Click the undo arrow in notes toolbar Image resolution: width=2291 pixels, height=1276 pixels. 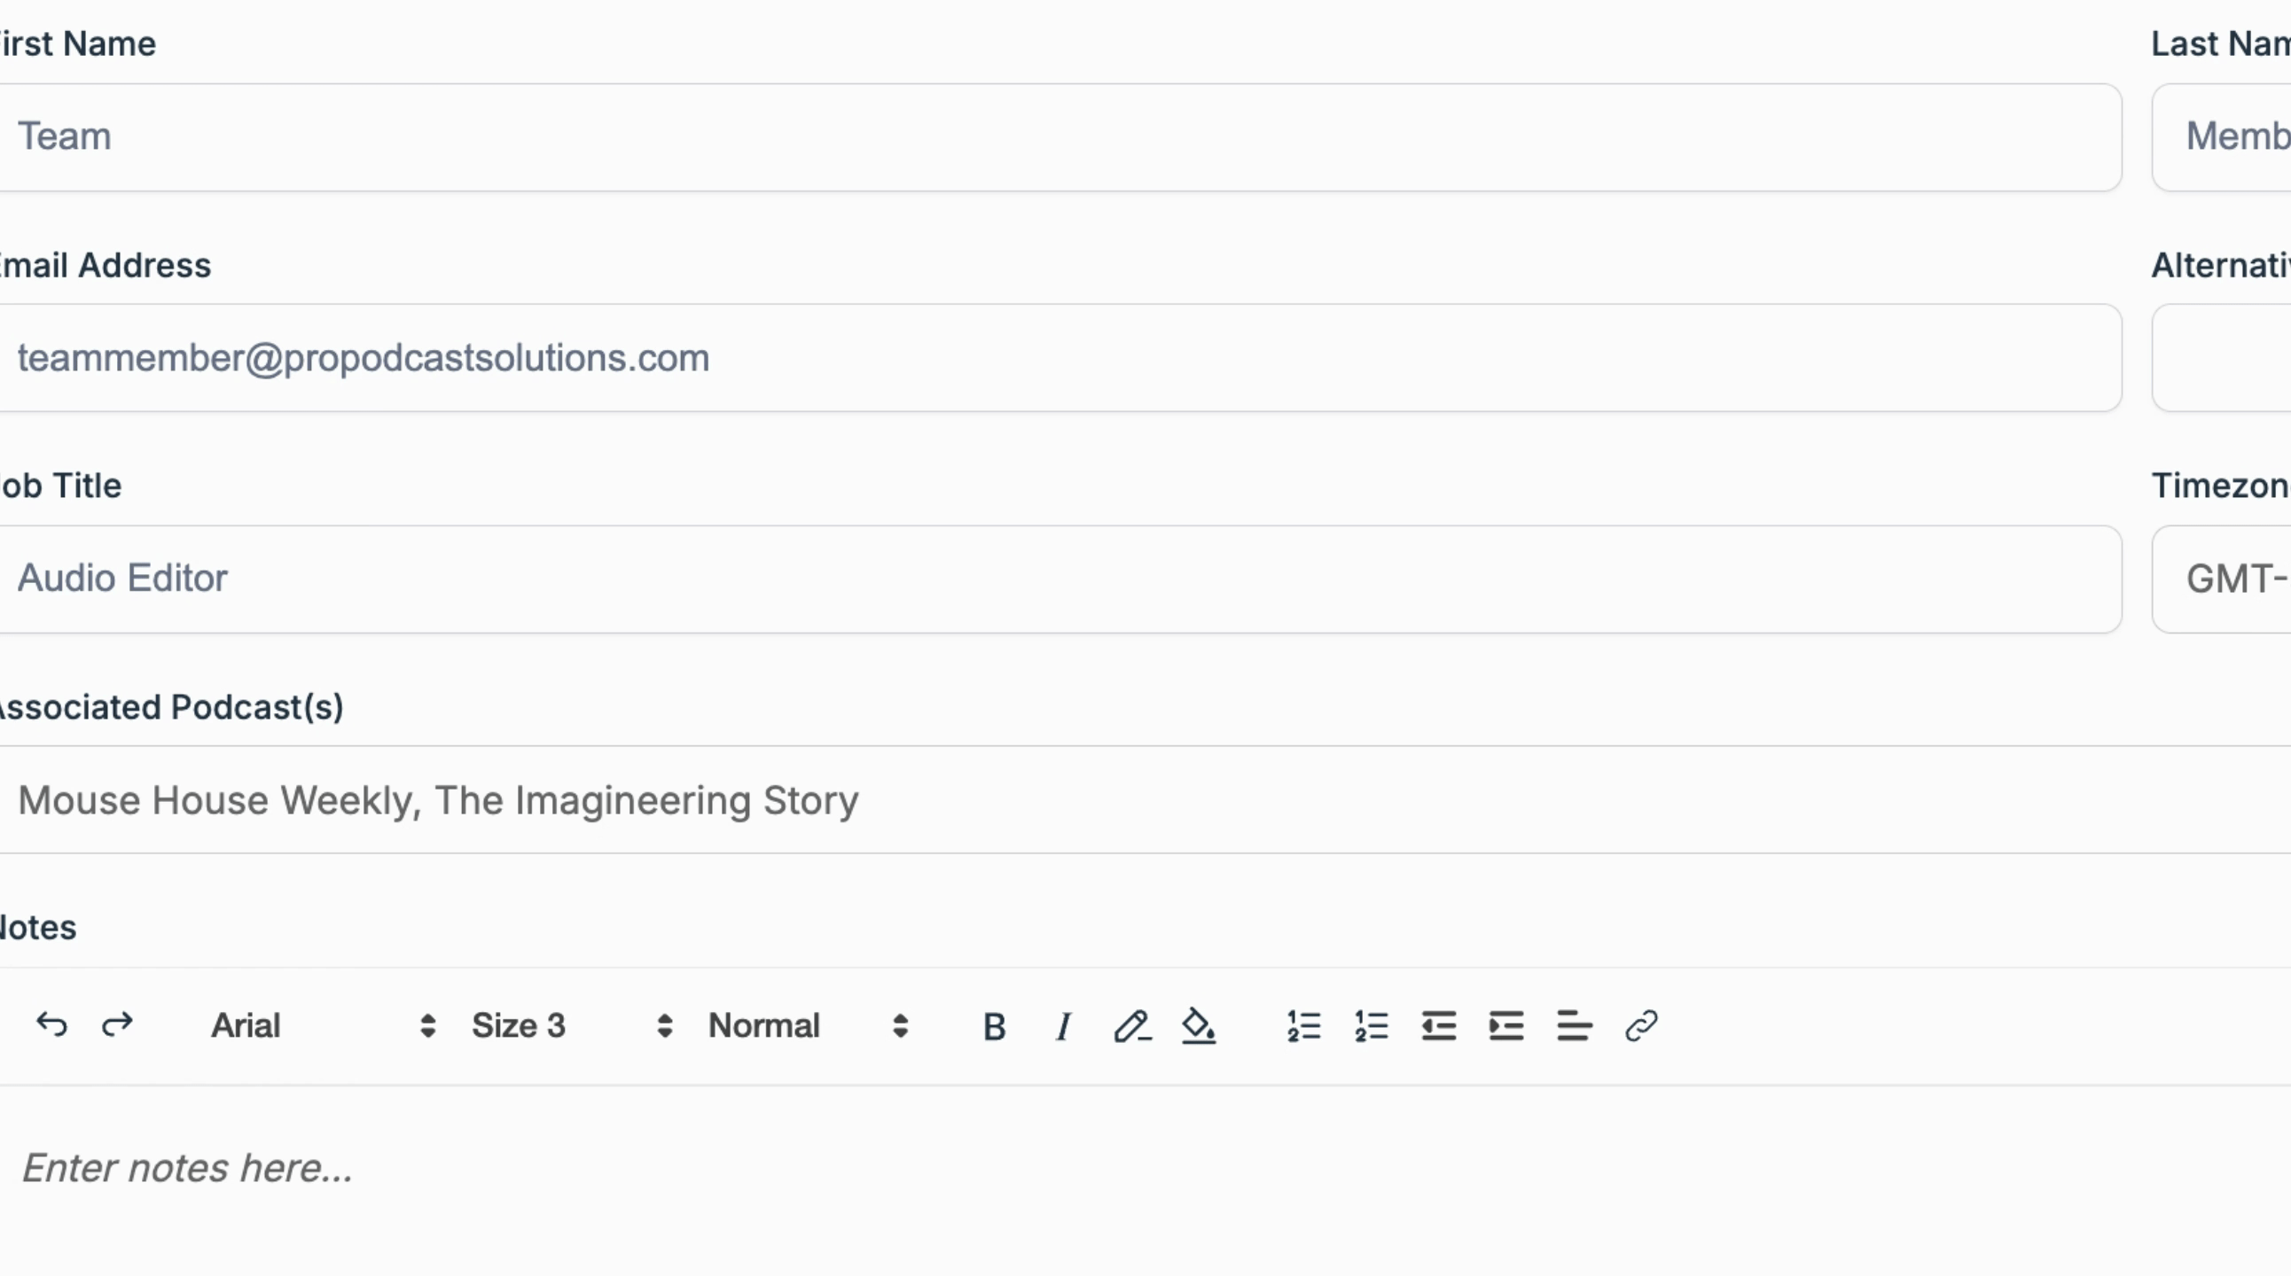tap(51, 1025)
